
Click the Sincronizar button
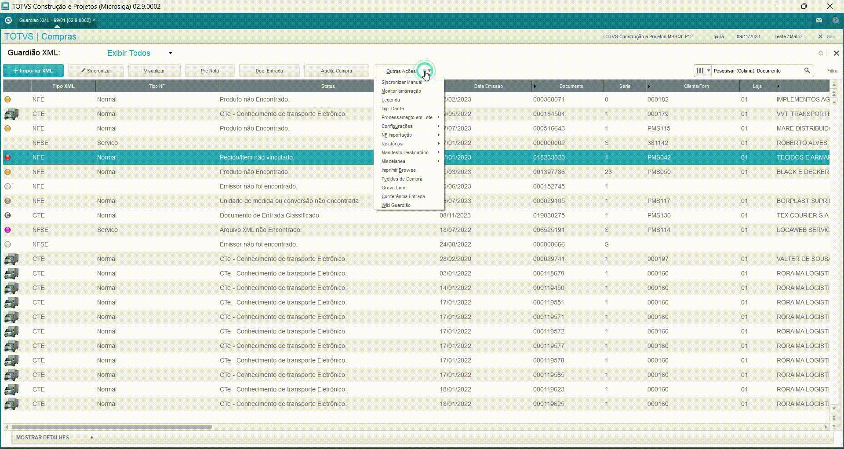point(96,71)
